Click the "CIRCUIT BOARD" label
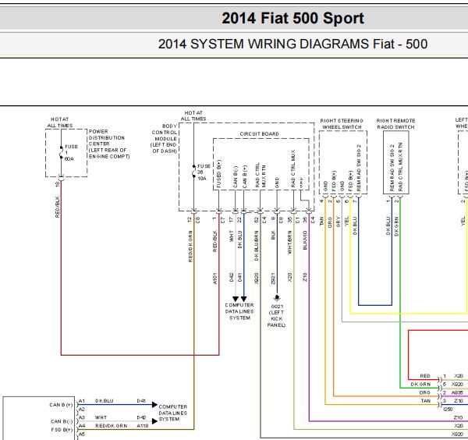 260,134
